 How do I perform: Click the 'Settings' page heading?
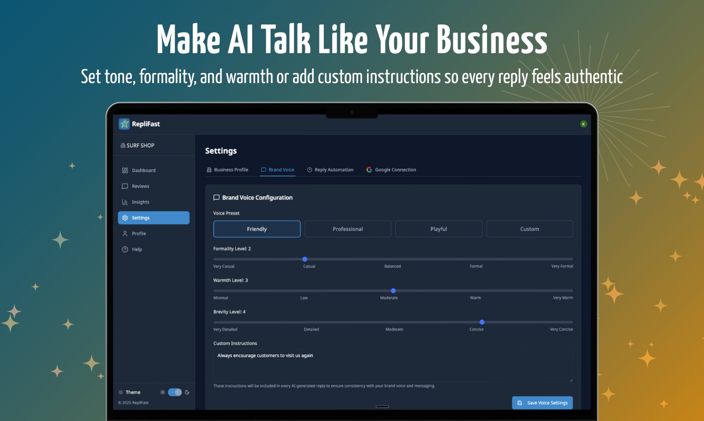pyautogui.click(x=221, y=151)
